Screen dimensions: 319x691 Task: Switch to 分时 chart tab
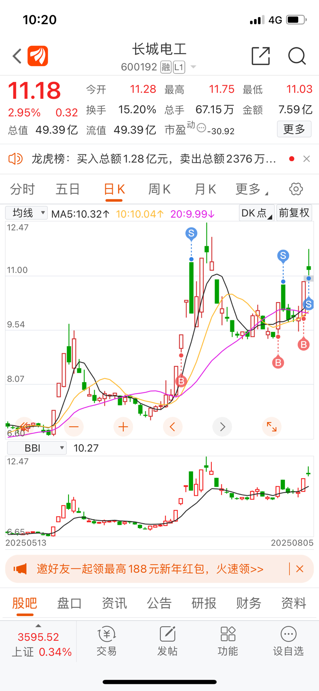(x=22, y=189)
